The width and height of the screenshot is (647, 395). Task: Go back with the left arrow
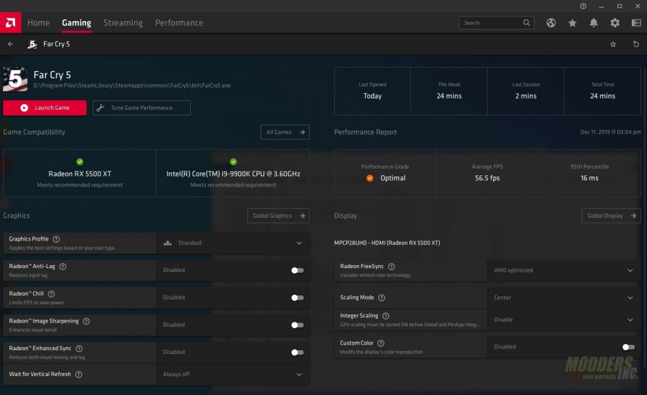(10, 44)
